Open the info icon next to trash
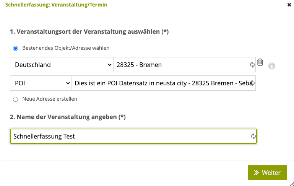The height and width of the screenshot is (186, 294). pyautogui.click(x=272, y=66)
